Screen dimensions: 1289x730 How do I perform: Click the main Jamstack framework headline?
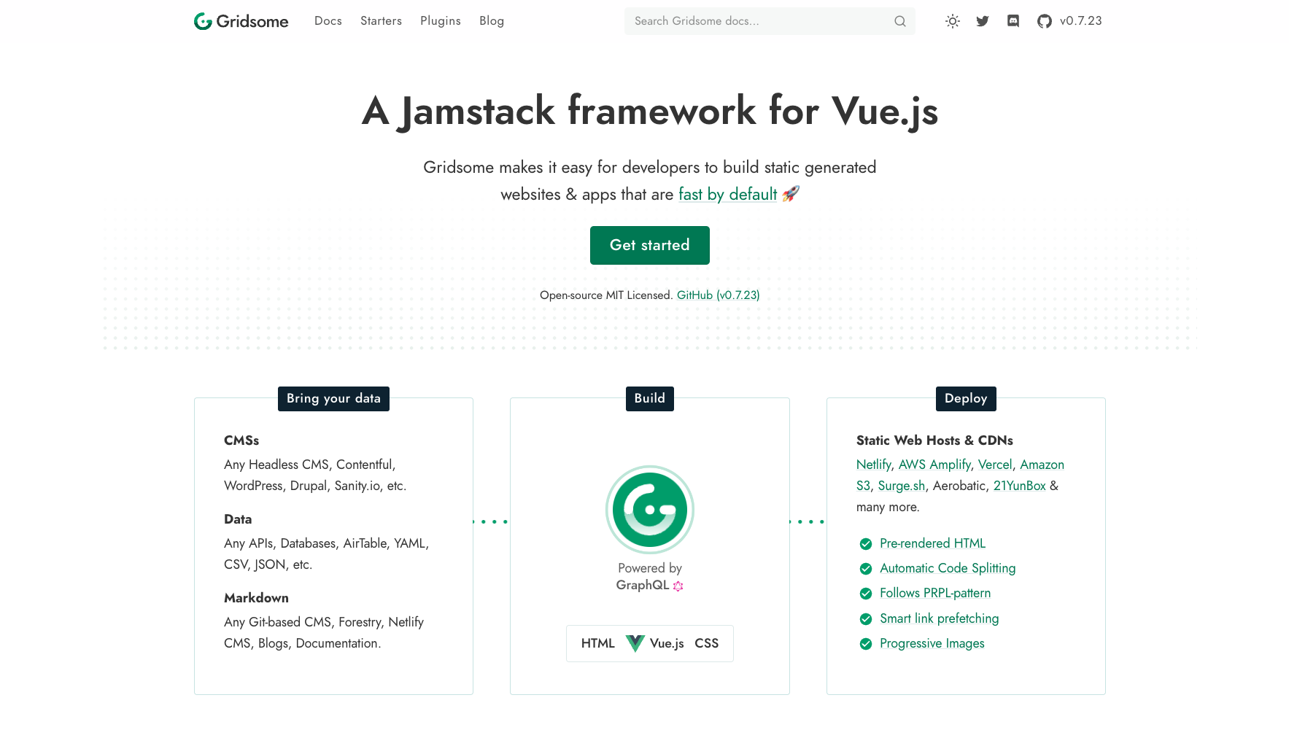point(650,112)
